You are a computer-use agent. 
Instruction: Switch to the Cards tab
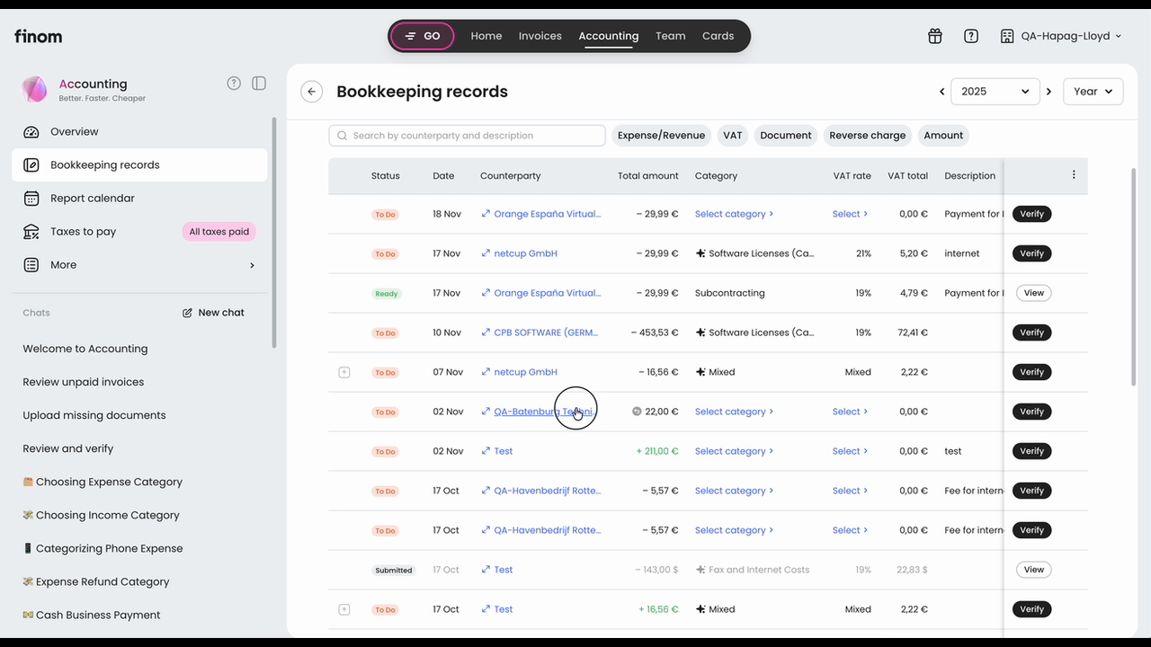coord(718,36)
